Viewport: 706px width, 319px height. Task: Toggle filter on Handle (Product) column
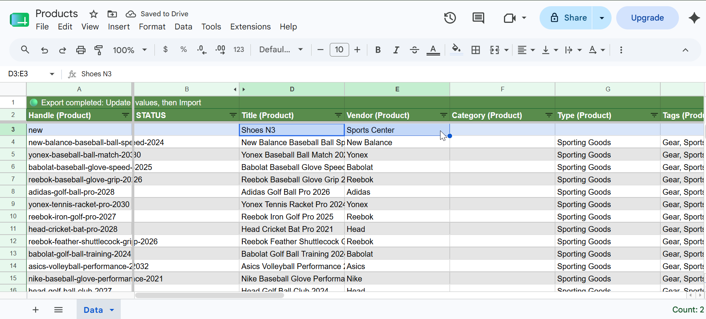tap(126, 115)
